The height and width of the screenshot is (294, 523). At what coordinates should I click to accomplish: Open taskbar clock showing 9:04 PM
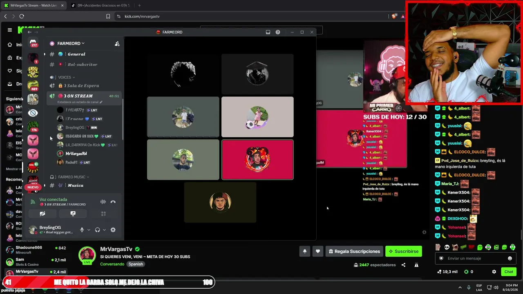tap(511, 287)
